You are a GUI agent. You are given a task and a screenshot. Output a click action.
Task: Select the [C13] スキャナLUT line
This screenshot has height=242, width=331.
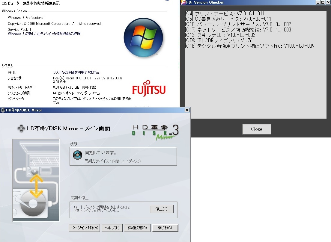(x=220, y=35)
